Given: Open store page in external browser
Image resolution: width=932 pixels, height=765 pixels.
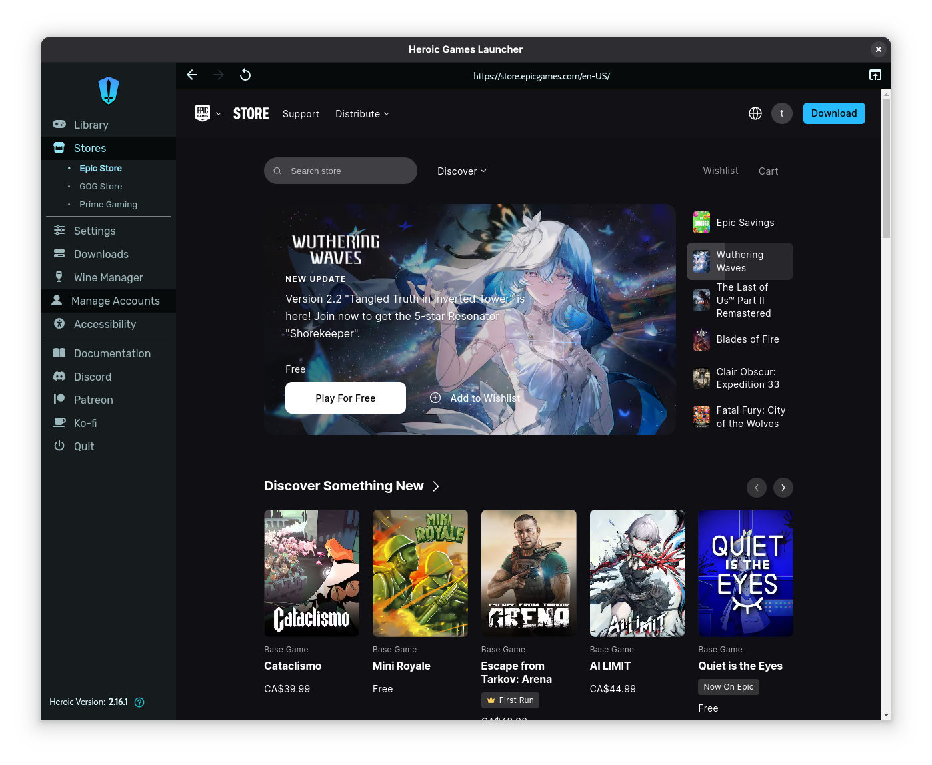Looking at the screenshot, I should 875,75.
